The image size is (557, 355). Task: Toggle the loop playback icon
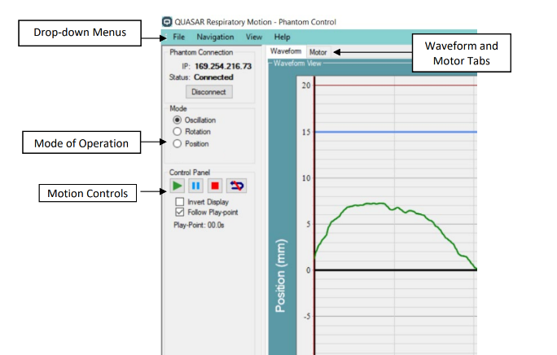(x=235, y=186)
